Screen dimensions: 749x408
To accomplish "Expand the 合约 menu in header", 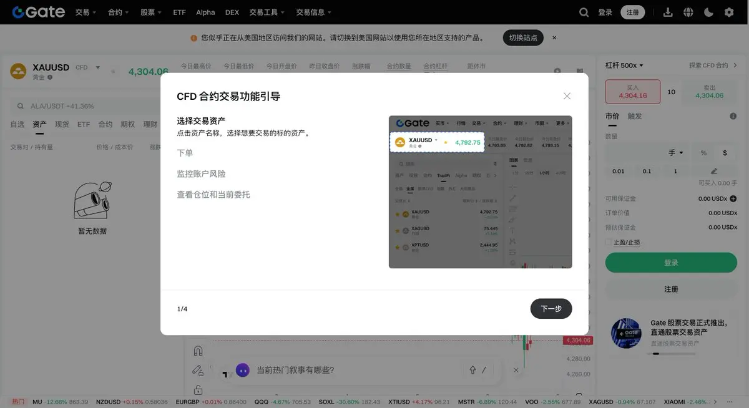I will click(x=118, y=12).
